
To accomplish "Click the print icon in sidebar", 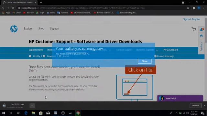I will 201,36.
